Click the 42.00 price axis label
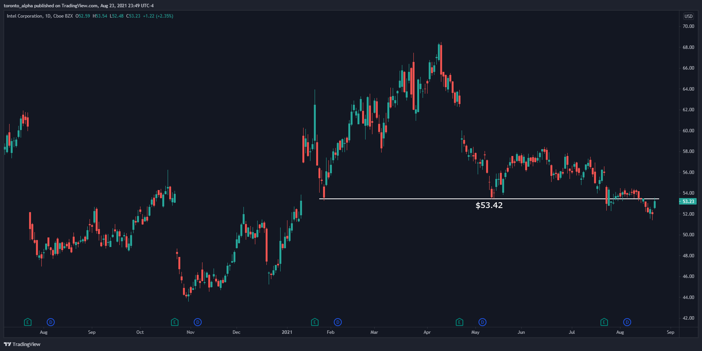Viewport: 702px width, 351px height. click(x=688, y=318)
